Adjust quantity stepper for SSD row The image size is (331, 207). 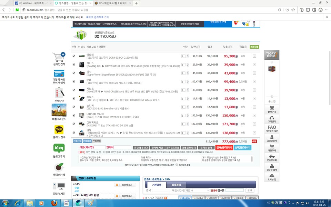(188, 81)
